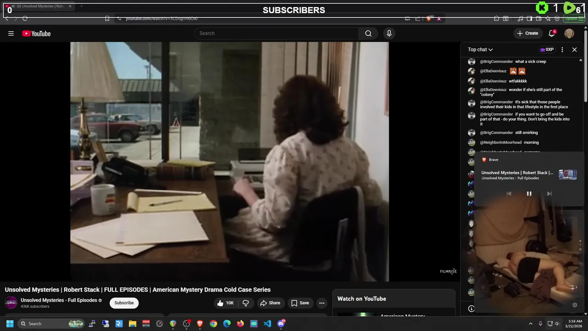Click the Share button
This screenshot has height=331, width=588.
pyautogui.click(x=270, y=303)
